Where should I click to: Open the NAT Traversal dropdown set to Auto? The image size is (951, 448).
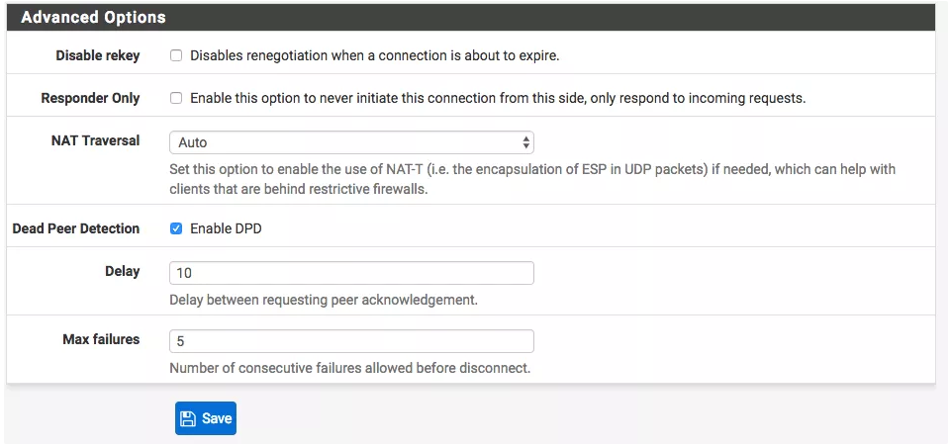pos(351,142)
